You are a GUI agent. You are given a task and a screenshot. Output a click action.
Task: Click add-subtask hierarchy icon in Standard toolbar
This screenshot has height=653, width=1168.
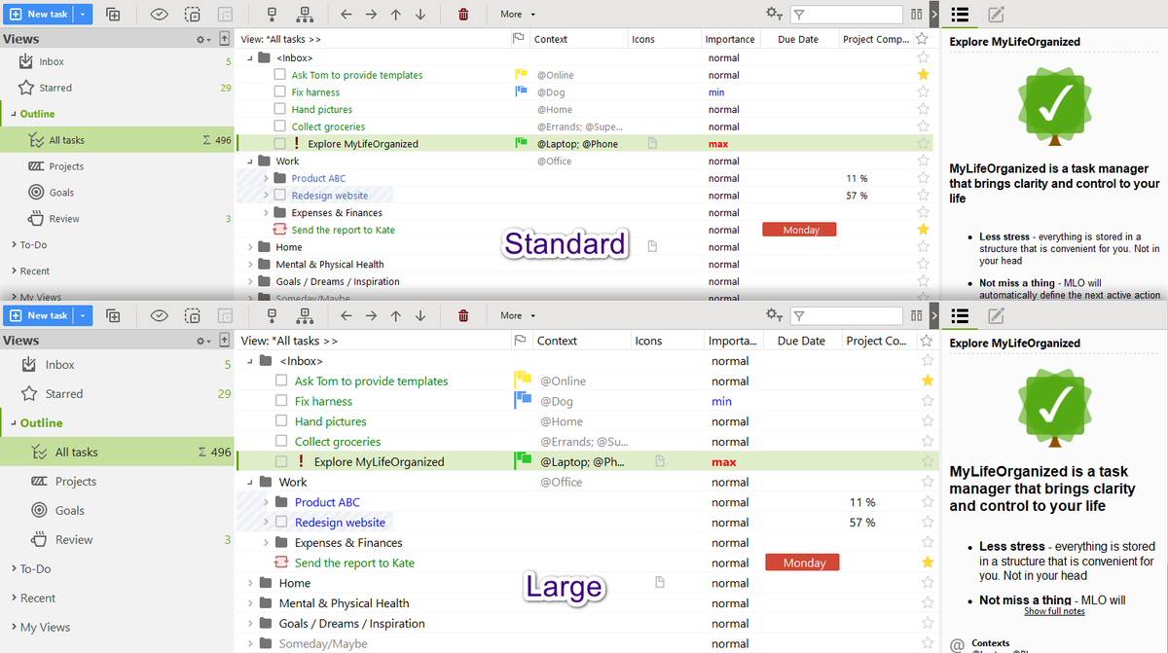pos(305,15)
